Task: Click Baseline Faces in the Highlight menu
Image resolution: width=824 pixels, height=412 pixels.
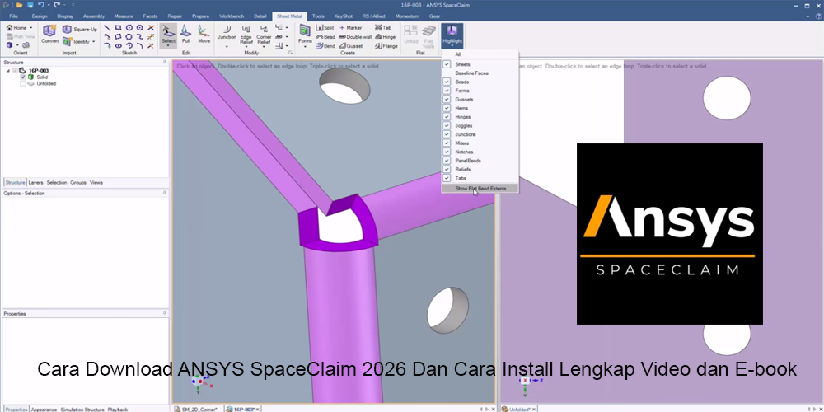Action: pos(472,73)
